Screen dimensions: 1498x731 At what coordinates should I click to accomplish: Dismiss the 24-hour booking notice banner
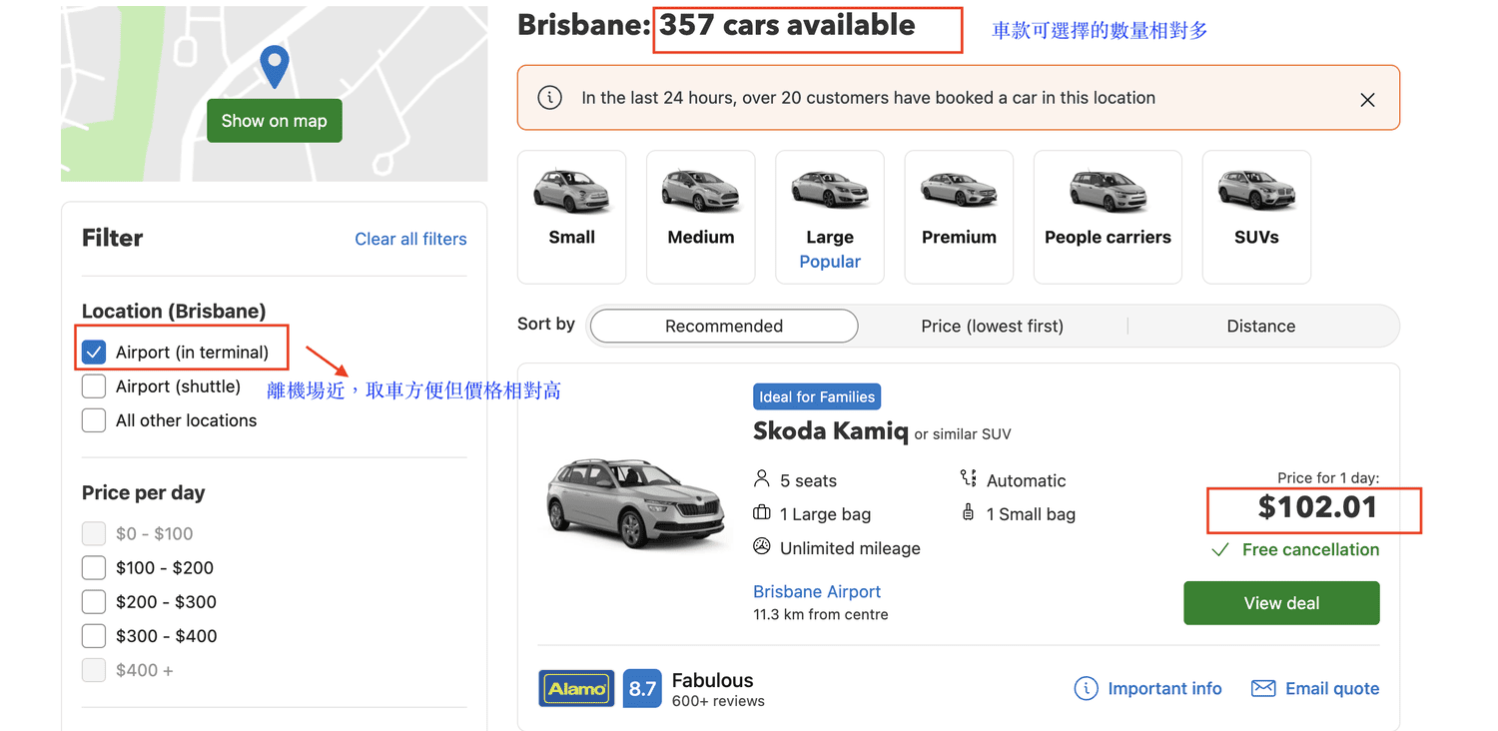click(x=1367, y=100)
